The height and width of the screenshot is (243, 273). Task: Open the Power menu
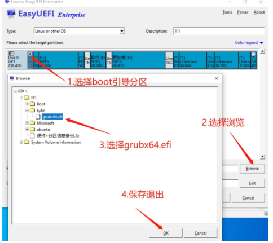point(243,12)
